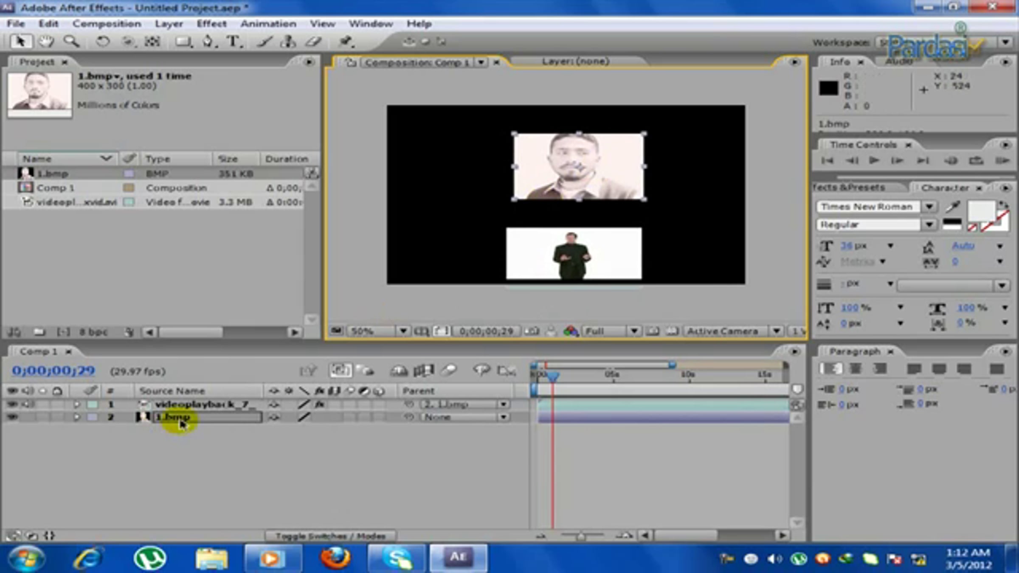Select the Zoom magnifier tool

click(71, 42)
